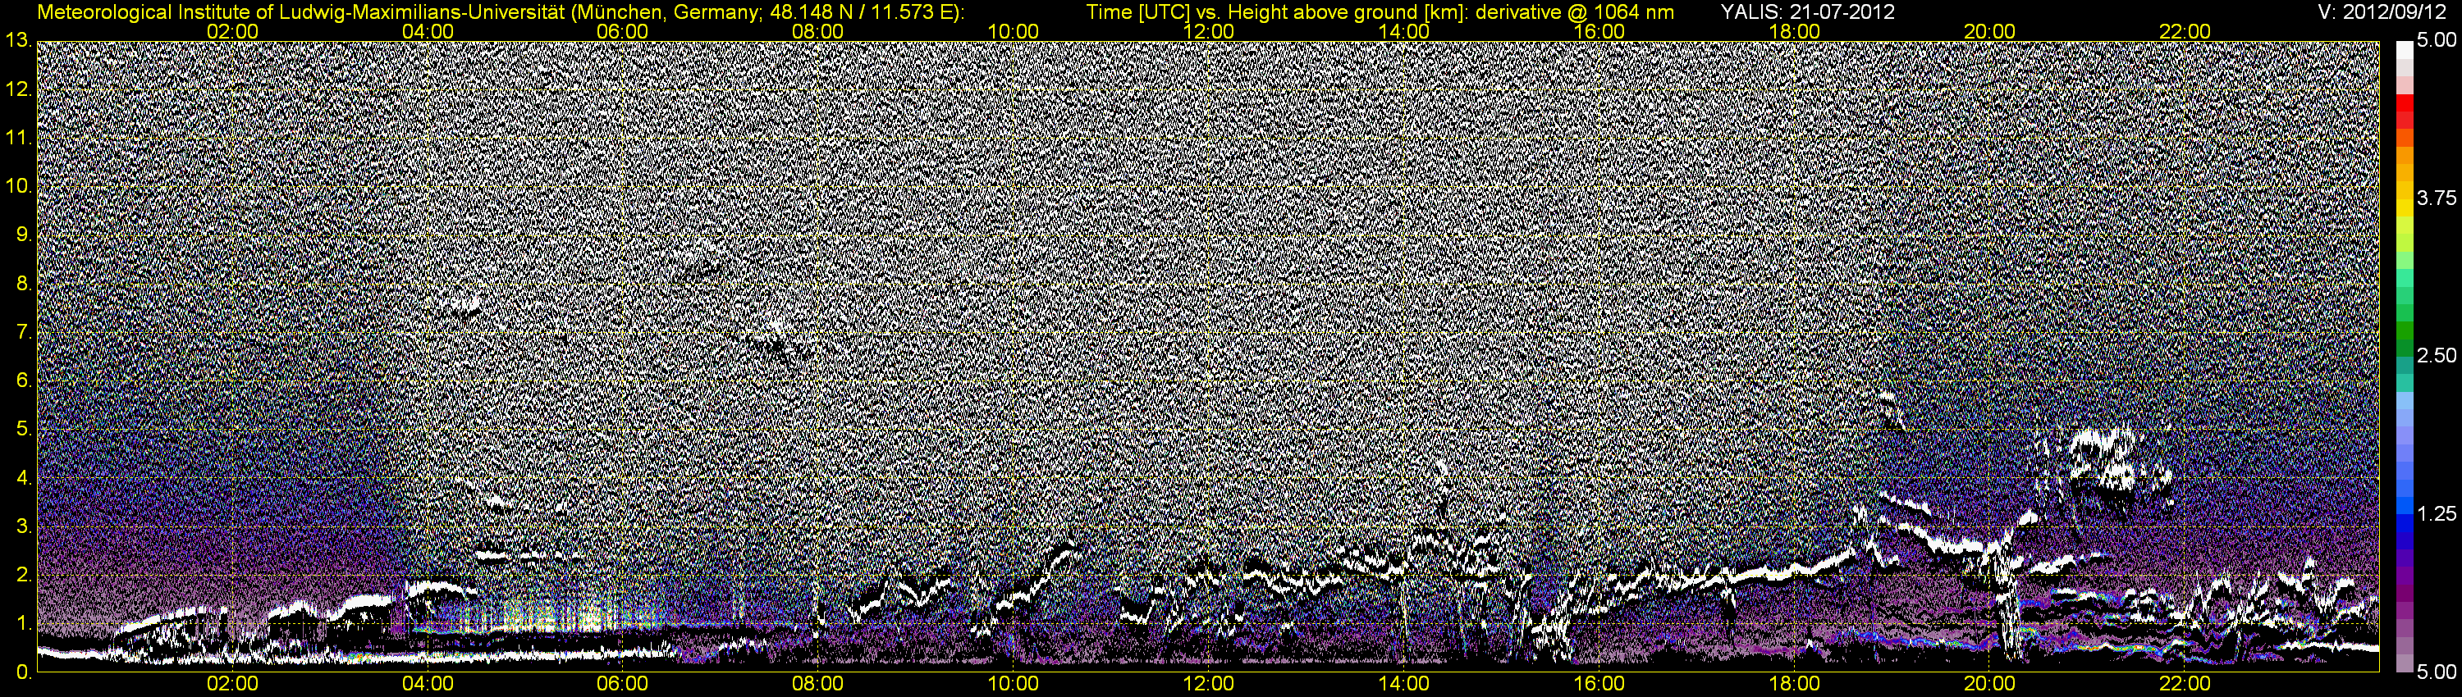Click 14:00 on the lower time axis
The height and width of the screenshot is (697, 2462).
pyautogui.click(x=1404, y=685)
